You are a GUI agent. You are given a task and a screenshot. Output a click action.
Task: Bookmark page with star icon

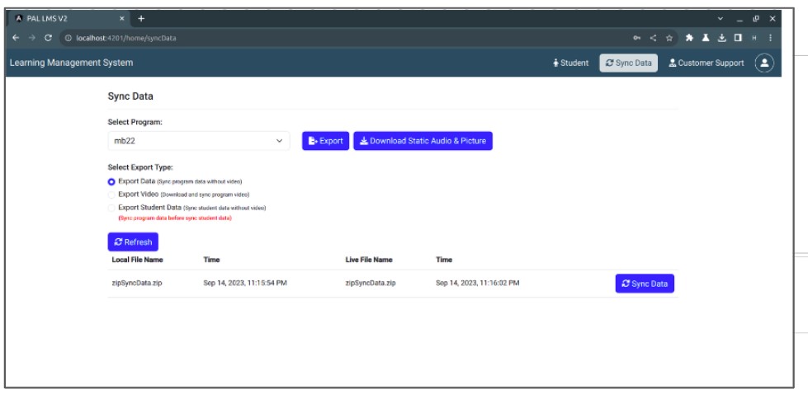tap(669, 38)
